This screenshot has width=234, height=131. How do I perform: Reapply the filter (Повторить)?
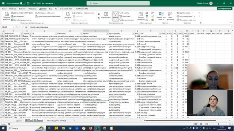pyautogui.click(x=125, y=16)
